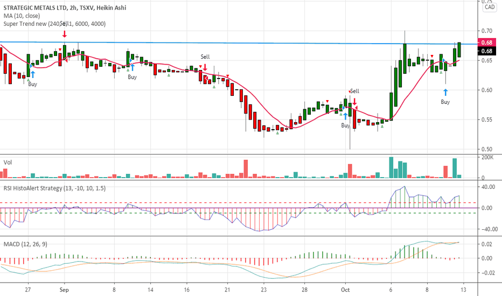Click the CAD currency button
This screenshot has height=296, width=502.
pyautogui.click(x=490, y=7)
